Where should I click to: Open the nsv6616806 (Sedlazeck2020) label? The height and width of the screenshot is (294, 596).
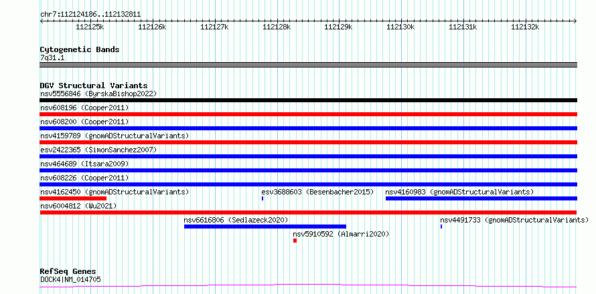pyautogui.click(x=236, y=220)
